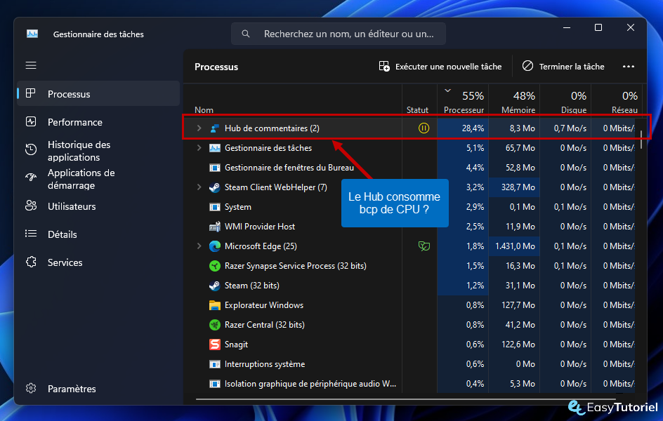The width and height of the screenshot is (663, 421).
Task: Open the Utilisateurs page
Action: (98, 206)
